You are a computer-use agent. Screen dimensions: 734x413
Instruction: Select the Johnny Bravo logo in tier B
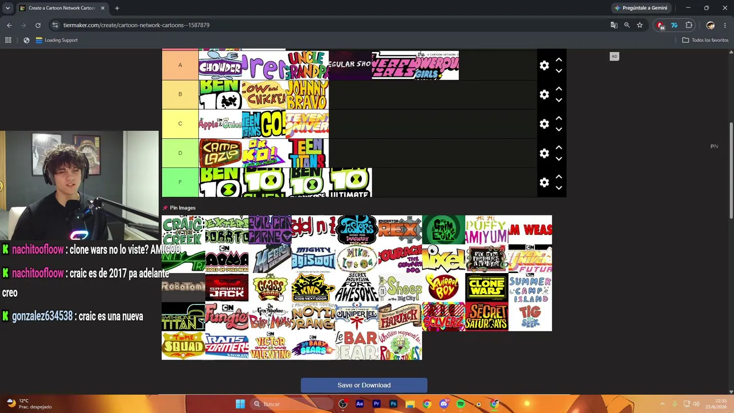pyautogui.click(x=307, y=95)
